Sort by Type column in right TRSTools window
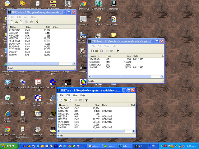This screenshot has width=199, height=149. [111, 56]
